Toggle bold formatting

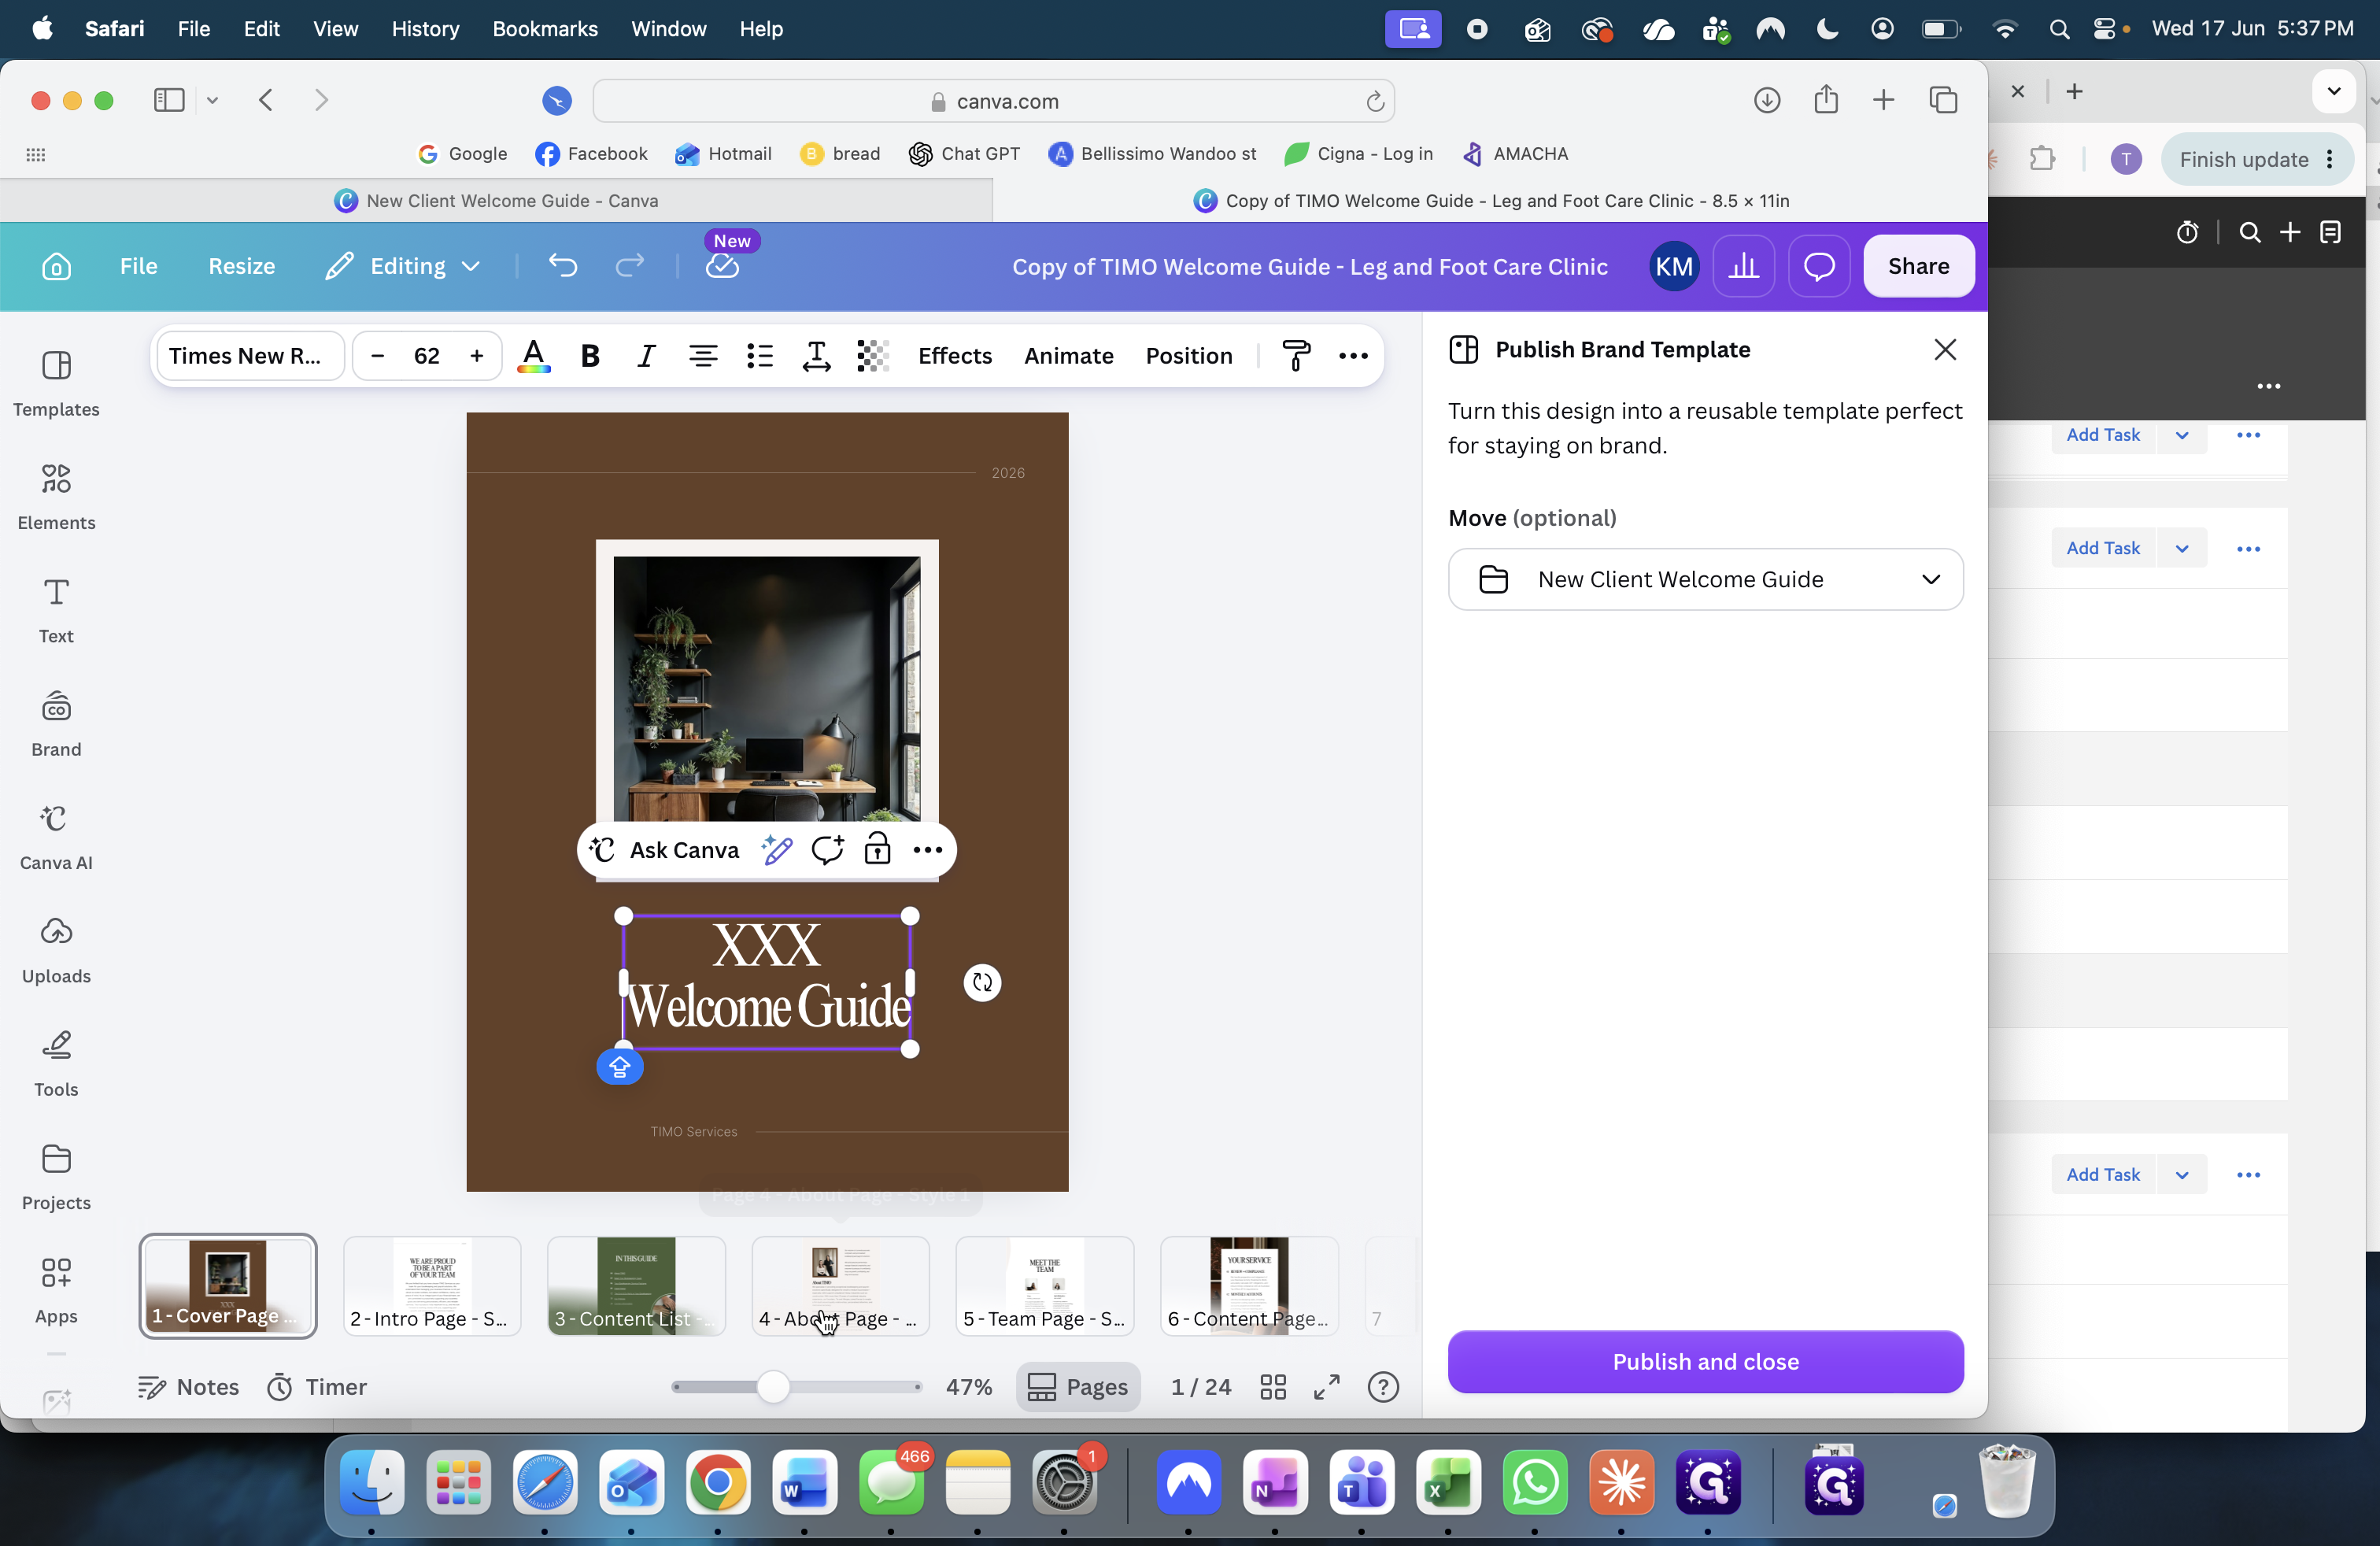click(x=590, y=356)
